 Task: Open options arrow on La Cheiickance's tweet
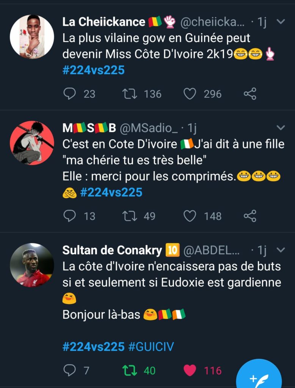[281, 22]
